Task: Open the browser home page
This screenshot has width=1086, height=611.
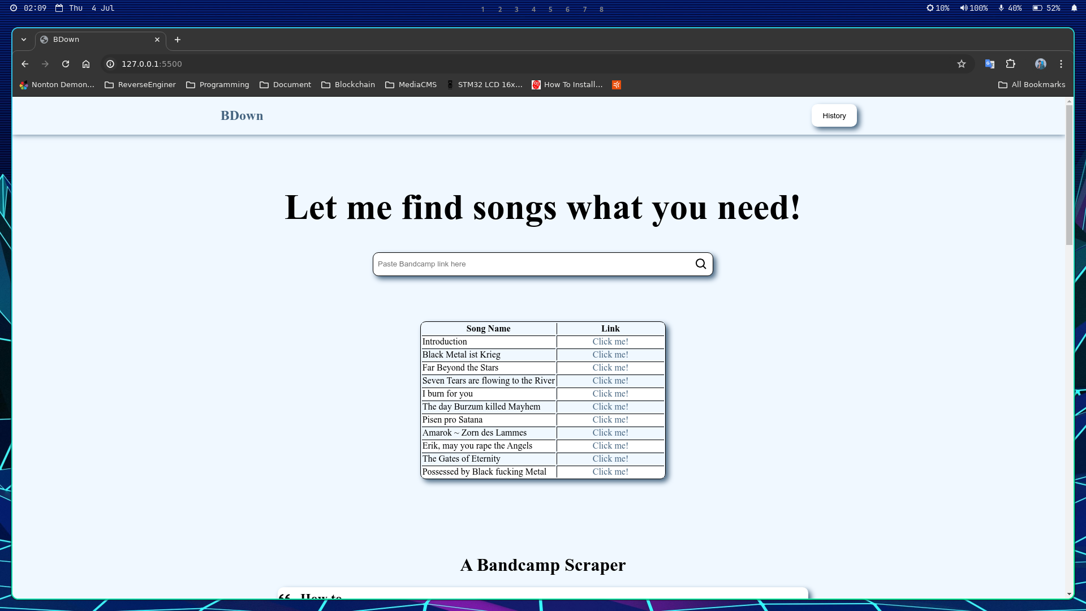Action: [x=86, y=64]
